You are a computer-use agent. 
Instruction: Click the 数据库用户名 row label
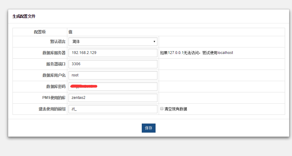pyautogui.click(x=54, y=75)
